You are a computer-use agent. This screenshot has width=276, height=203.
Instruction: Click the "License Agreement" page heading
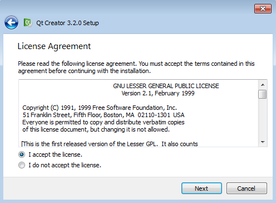click(54, 46)
